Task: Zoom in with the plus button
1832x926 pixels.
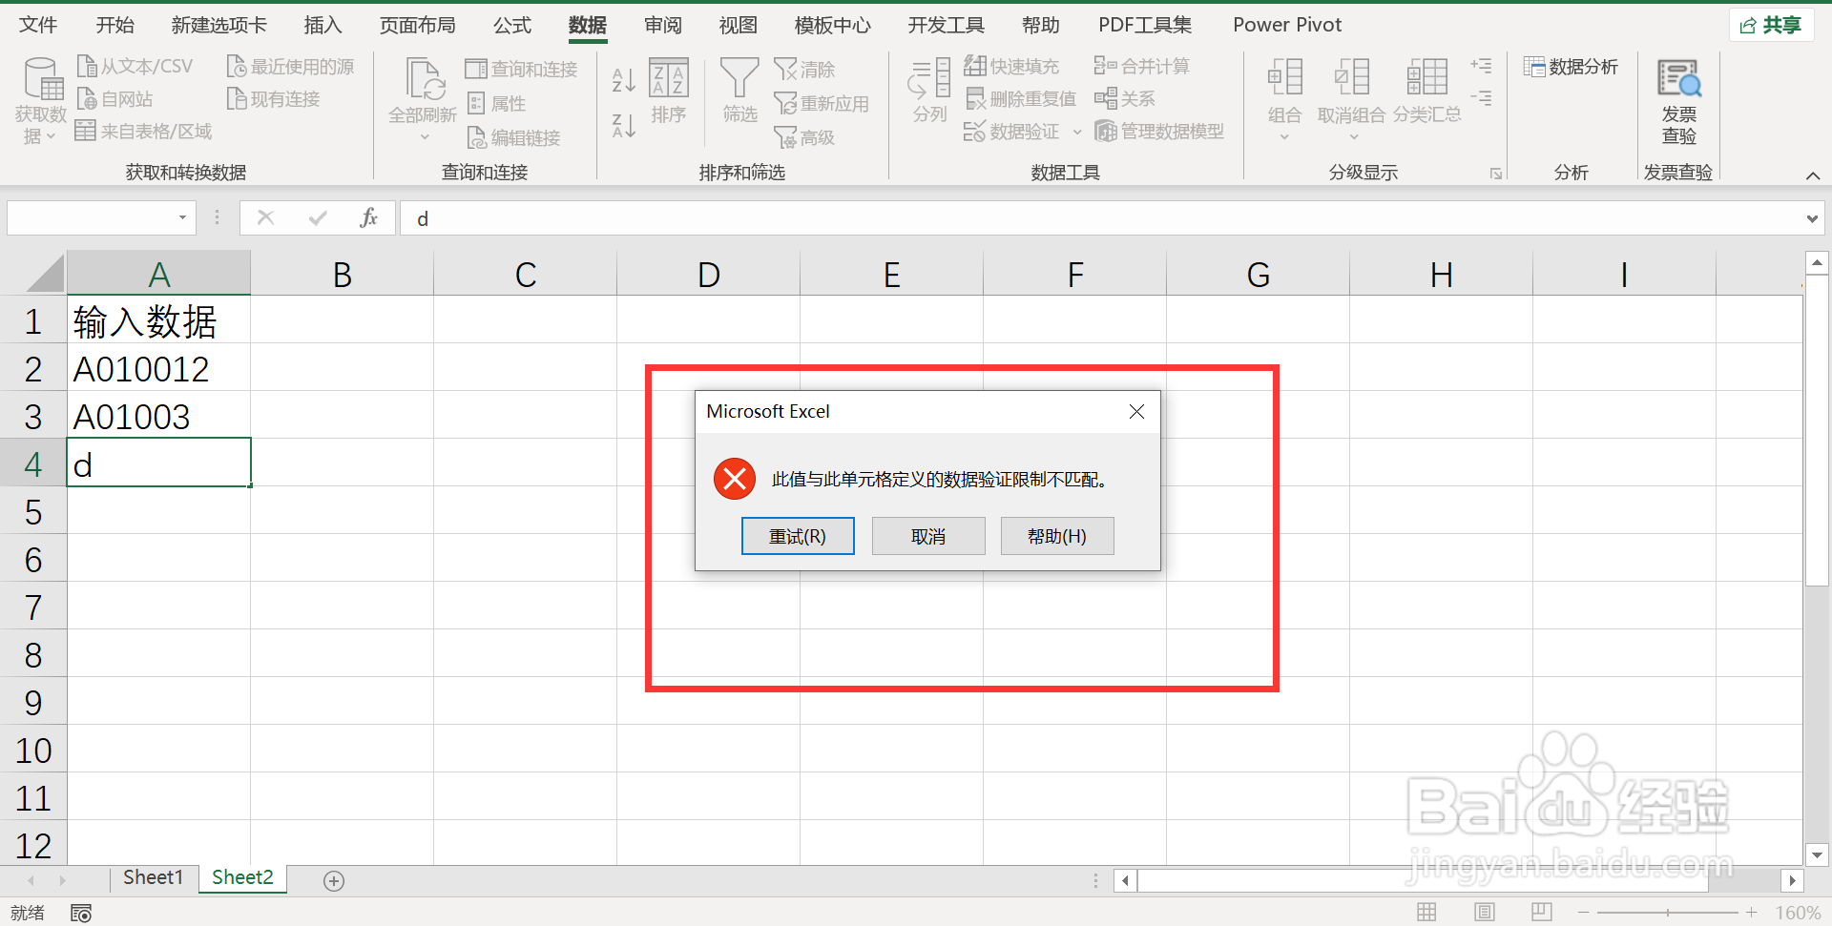Action: [x=1751, y=913]
